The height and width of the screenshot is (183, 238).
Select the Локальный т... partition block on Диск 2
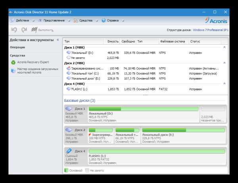127,135
